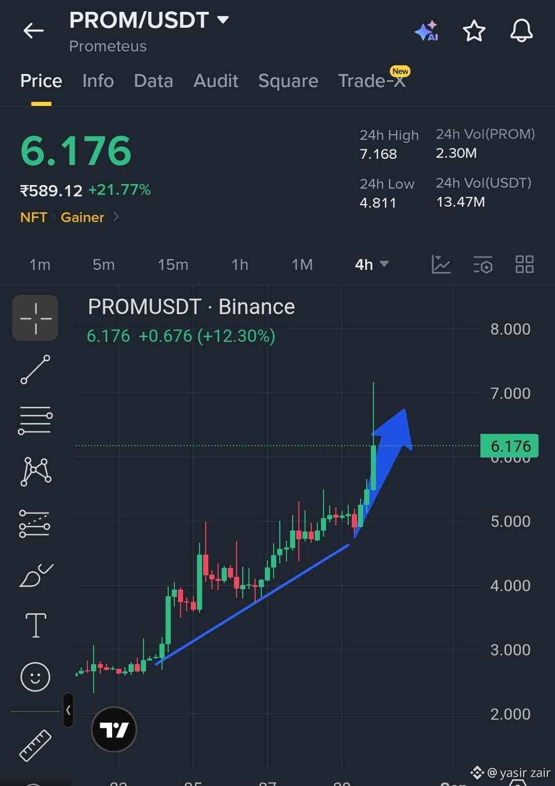Open the Gainer category tag
Viewport: 555px width, 786px height.
[x=82, y=217]
